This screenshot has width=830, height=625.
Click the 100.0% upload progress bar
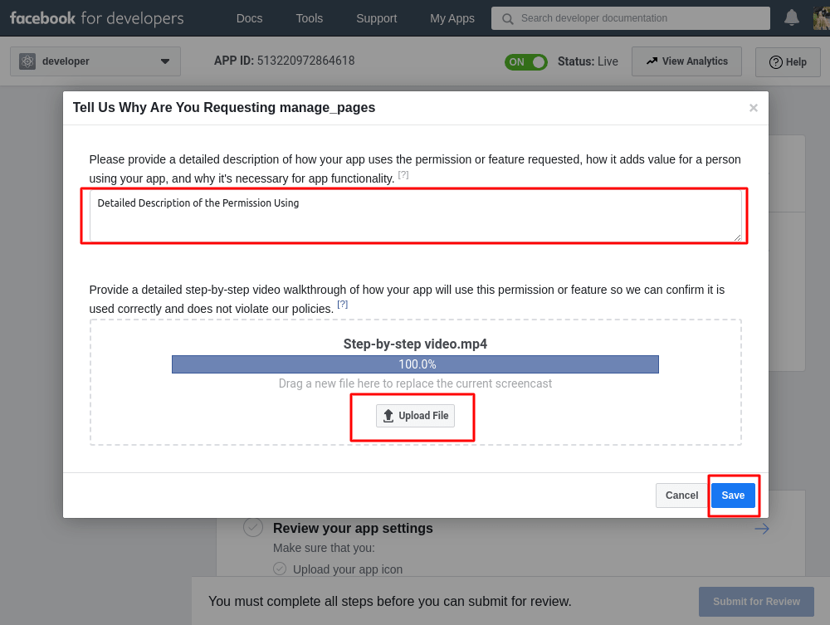[416, 364]
